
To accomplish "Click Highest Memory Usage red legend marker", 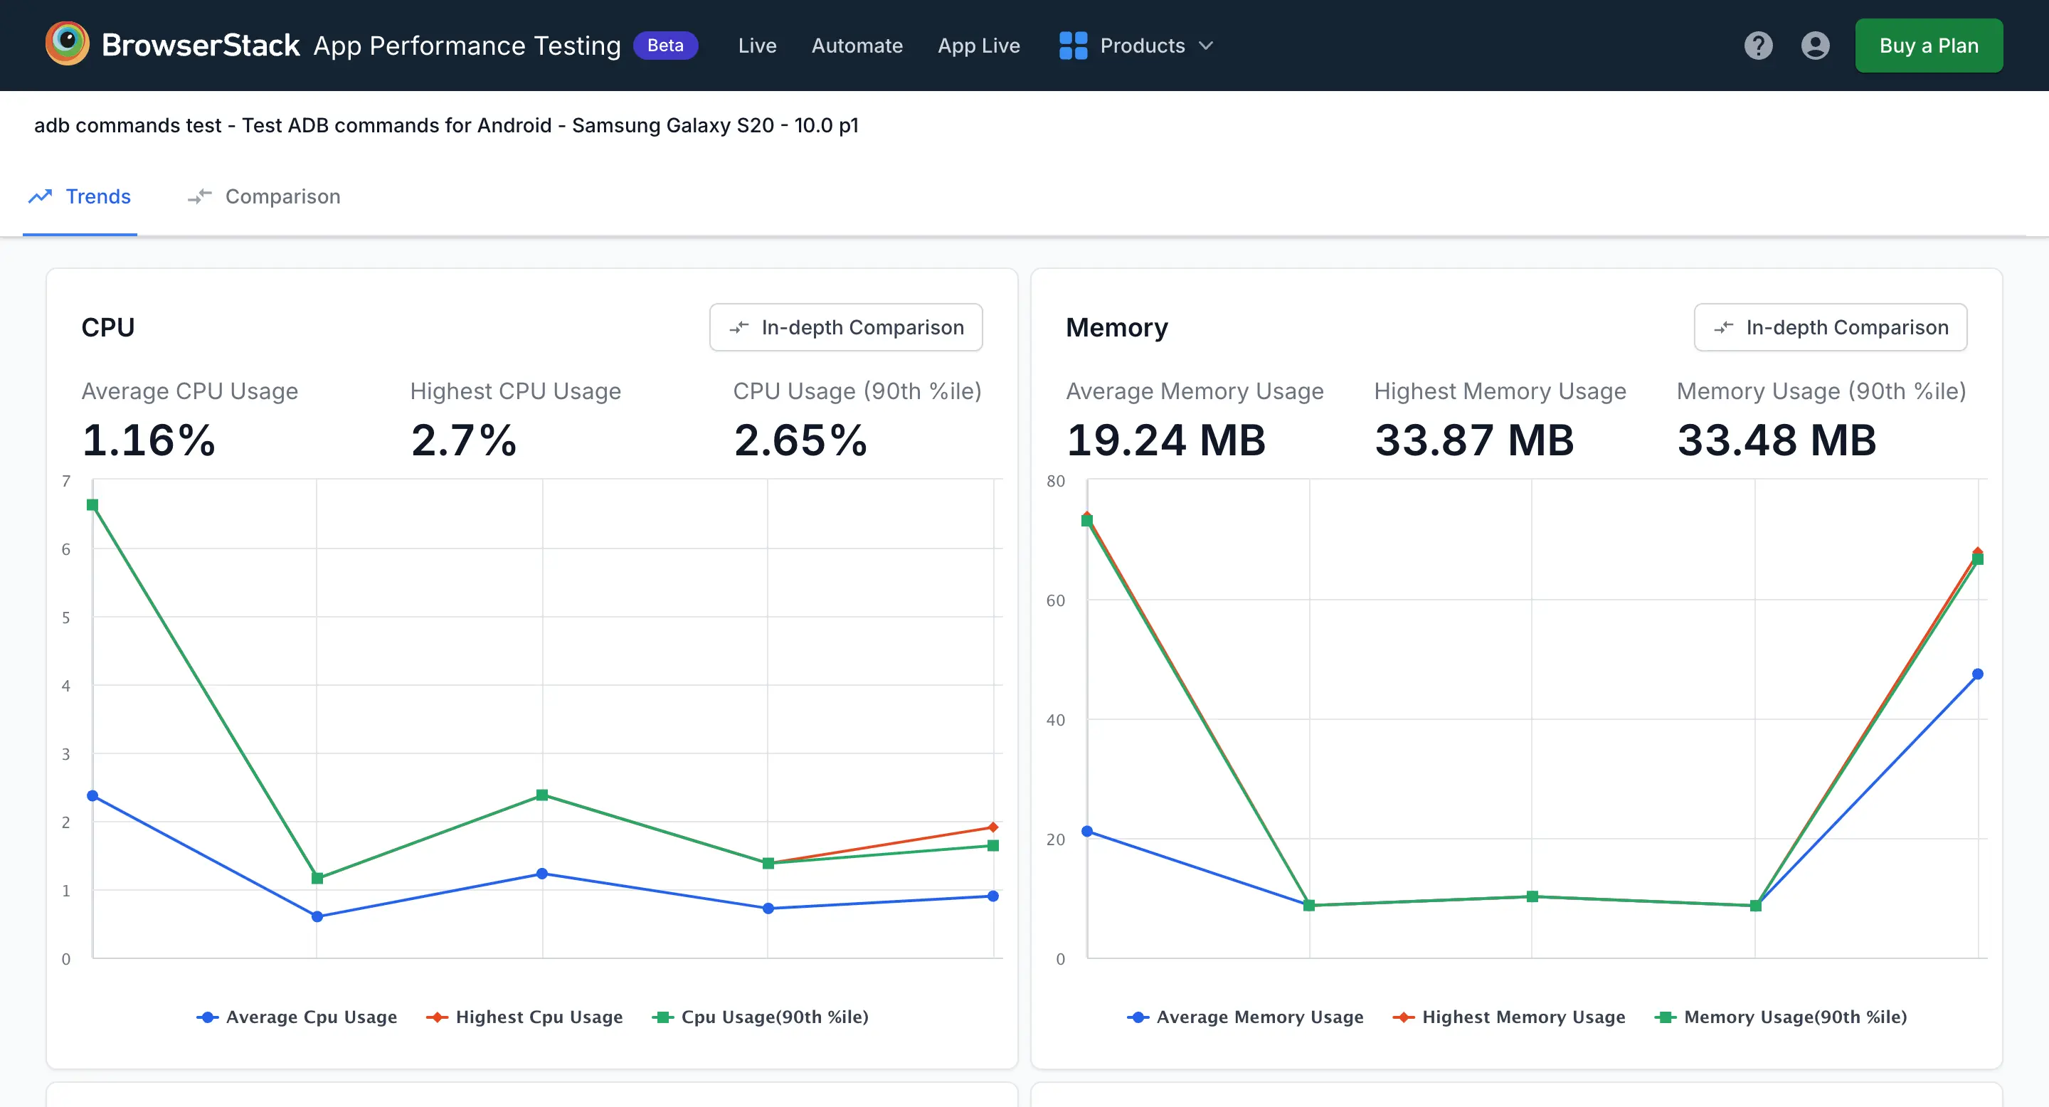I will [1404, 1017].
